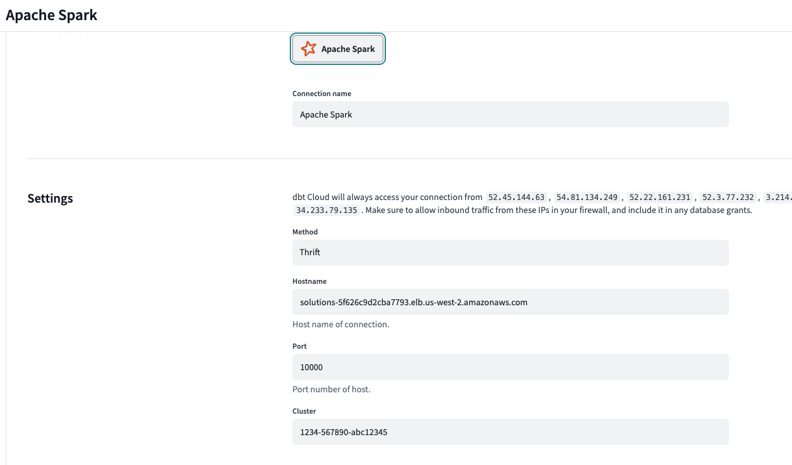The width and height of the screenshot is (792, 465).
Task: Click the IP address 52.22.161.231
Action: (659, 197)
